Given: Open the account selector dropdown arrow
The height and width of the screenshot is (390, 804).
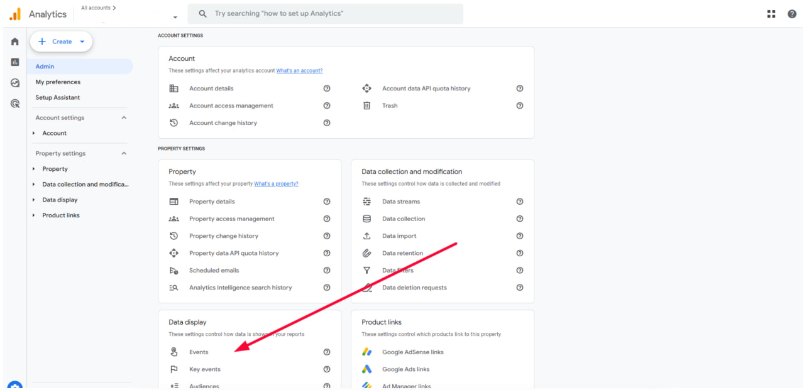Looking at the screenshot, I should tap(175, 17).
